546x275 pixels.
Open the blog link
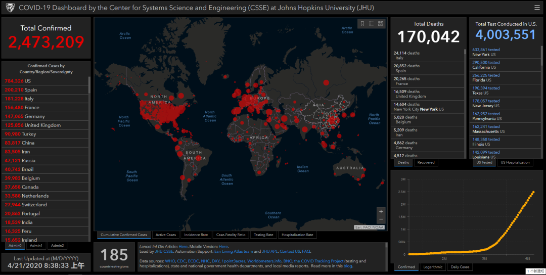347,266
